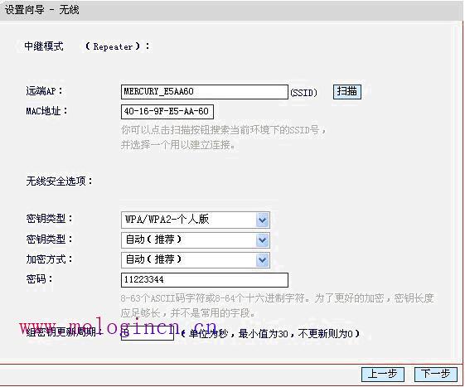
Task: Click the arrow icon on WPA/WPA2-个人版 combo box
Action: pos(262,220)
